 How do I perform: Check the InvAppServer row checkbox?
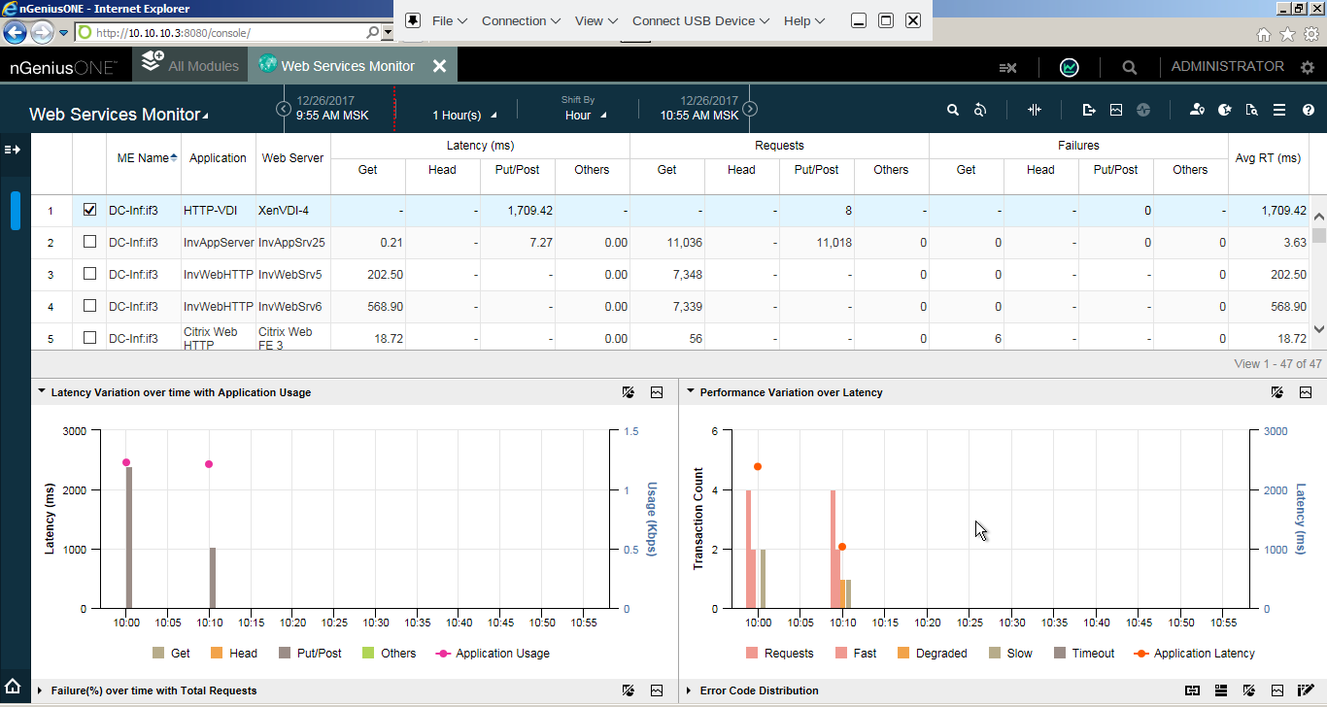[90, 242]
